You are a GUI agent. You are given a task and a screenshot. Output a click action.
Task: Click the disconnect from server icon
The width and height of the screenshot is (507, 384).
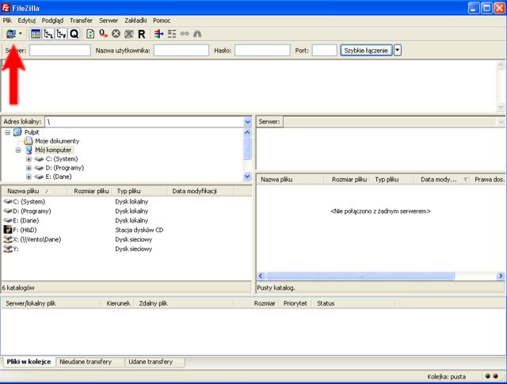click(x=128, y=33)
